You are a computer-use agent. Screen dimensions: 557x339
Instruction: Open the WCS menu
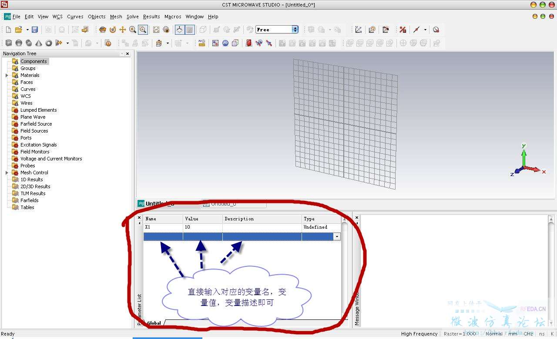[57, 17]
